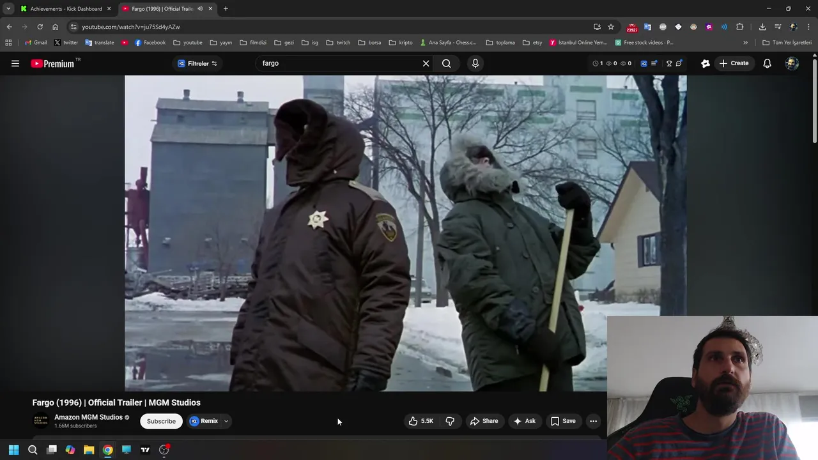The height and width of the screenshot is (460, 818).
Task: Click the Fargo trailer video player
Action: [405, 233]
